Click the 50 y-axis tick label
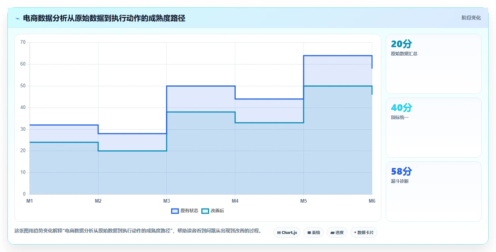496x252 pixels. pyautogui.click(x=23, y=86)
